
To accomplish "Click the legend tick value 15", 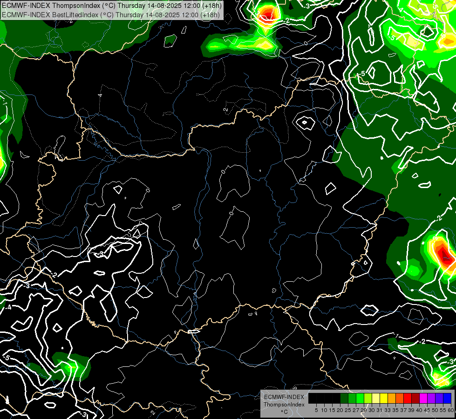I will click(x=332, y=410).
